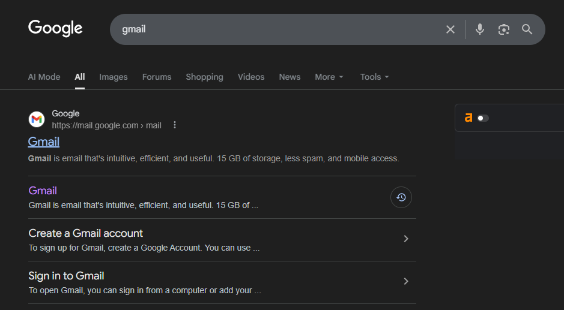Switch to AI Mode tab
The height and width of the screenshot is (310, 564).
(x=44, y=77)
